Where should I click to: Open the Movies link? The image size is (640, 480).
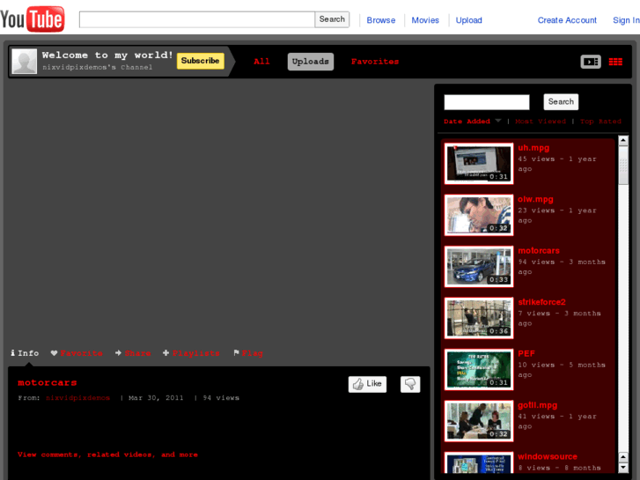(x=425, y=20)
